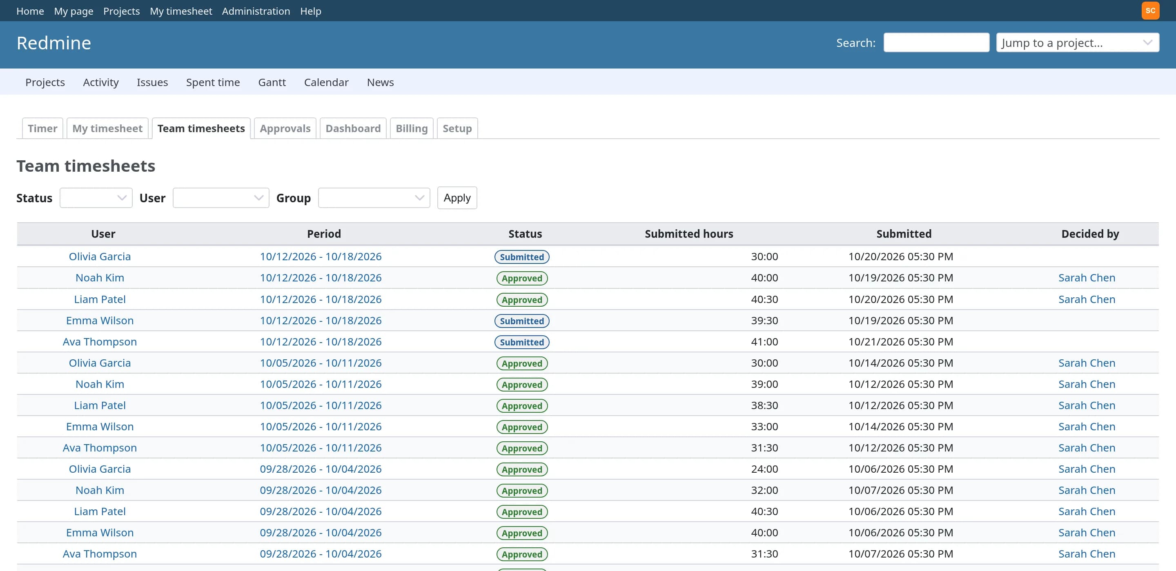Image resolution: width=1176 pixels, height=571 pixels.
Task: Open the Status filter dropdown
Action: click(x=96, y=198)
